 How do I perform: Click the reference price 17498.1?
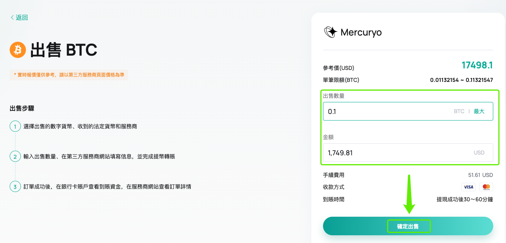[x=477, y=65]
